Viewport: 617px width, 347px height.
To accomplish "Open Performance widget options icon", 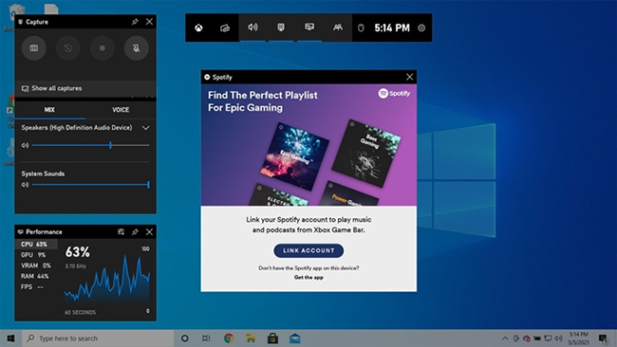I will [121, 232].
